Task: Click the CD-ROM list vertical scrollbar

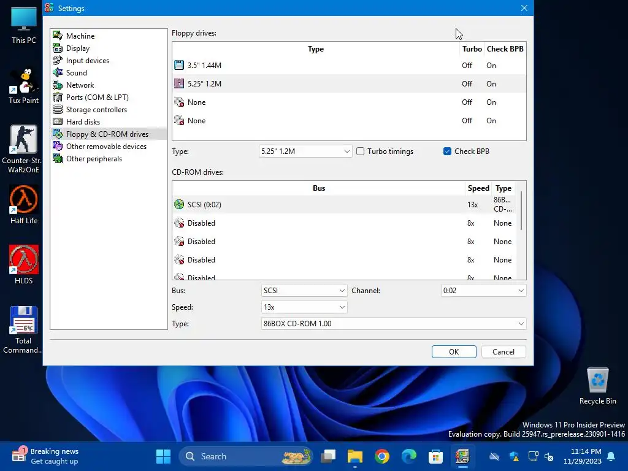Action: point(521,211)
